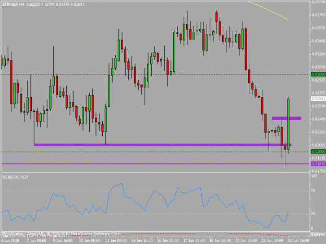Select the long purple support rectangle near 0.82085
Screen dimensions: 326x244
click(x=163, y=145)
